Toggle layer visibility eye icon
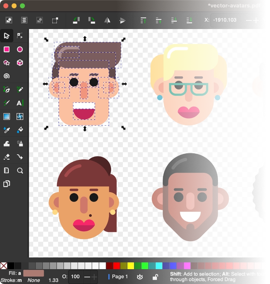270x284 pixels. click(140, 277)
